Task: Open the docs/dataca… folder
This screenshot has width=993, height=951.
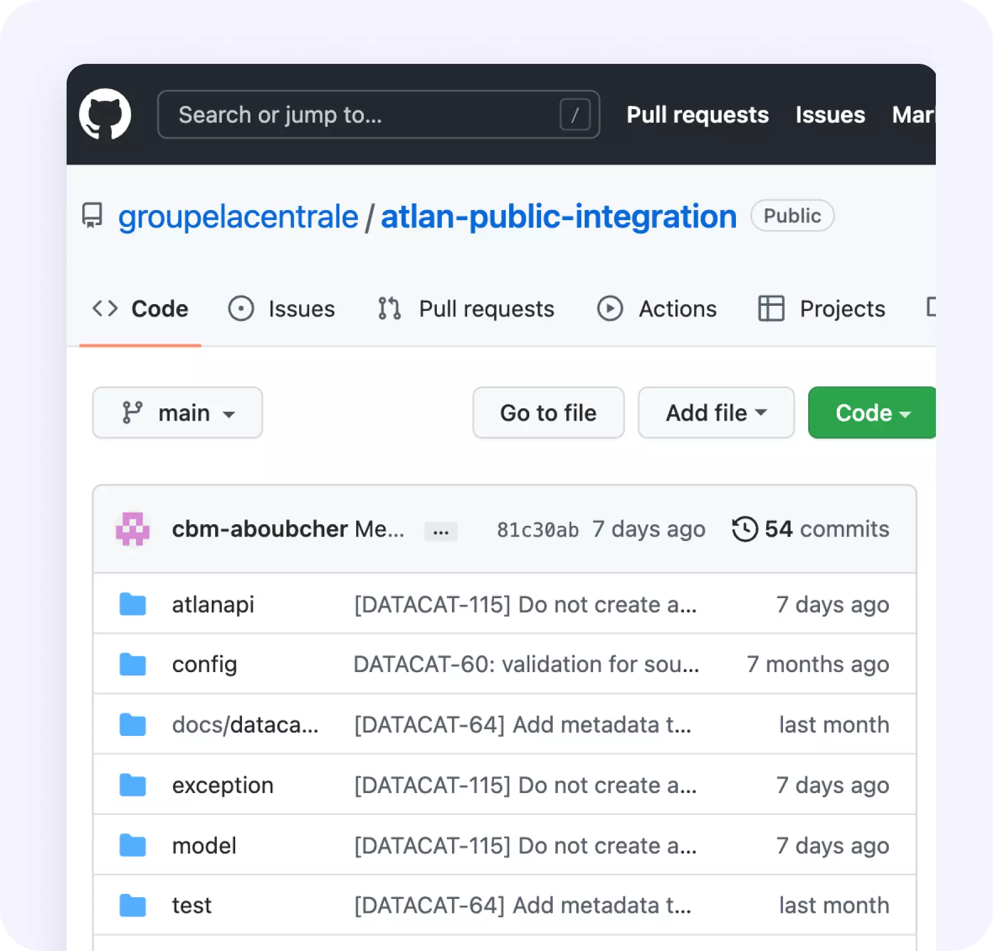Action: coord(245,725)
